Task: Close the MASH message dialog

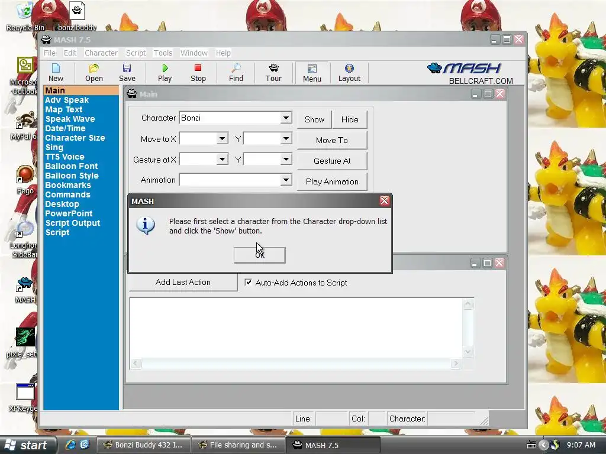Action: tap(384, 201)
